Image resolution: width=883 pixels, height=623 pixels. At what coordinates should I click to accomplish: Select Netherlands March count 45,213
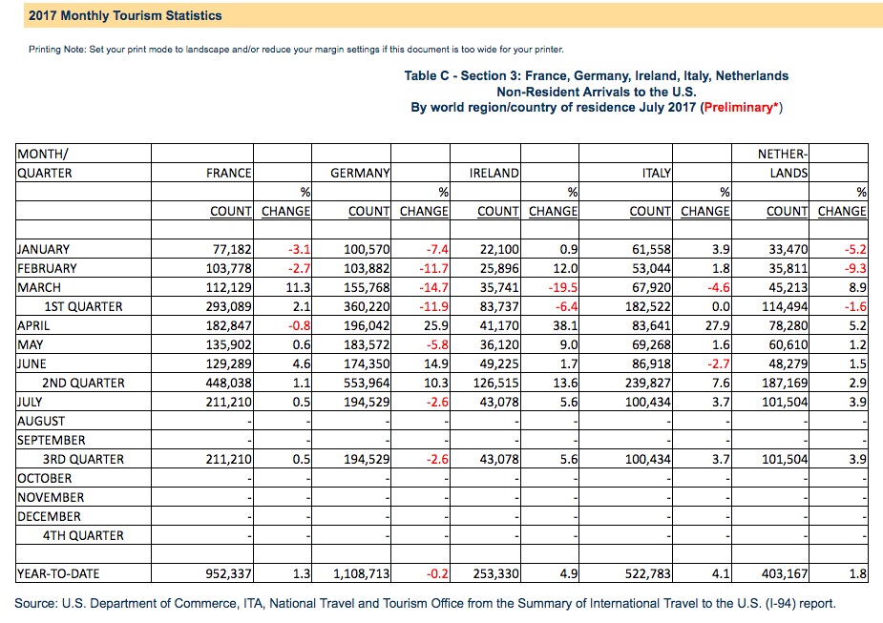tap(788, 287)
